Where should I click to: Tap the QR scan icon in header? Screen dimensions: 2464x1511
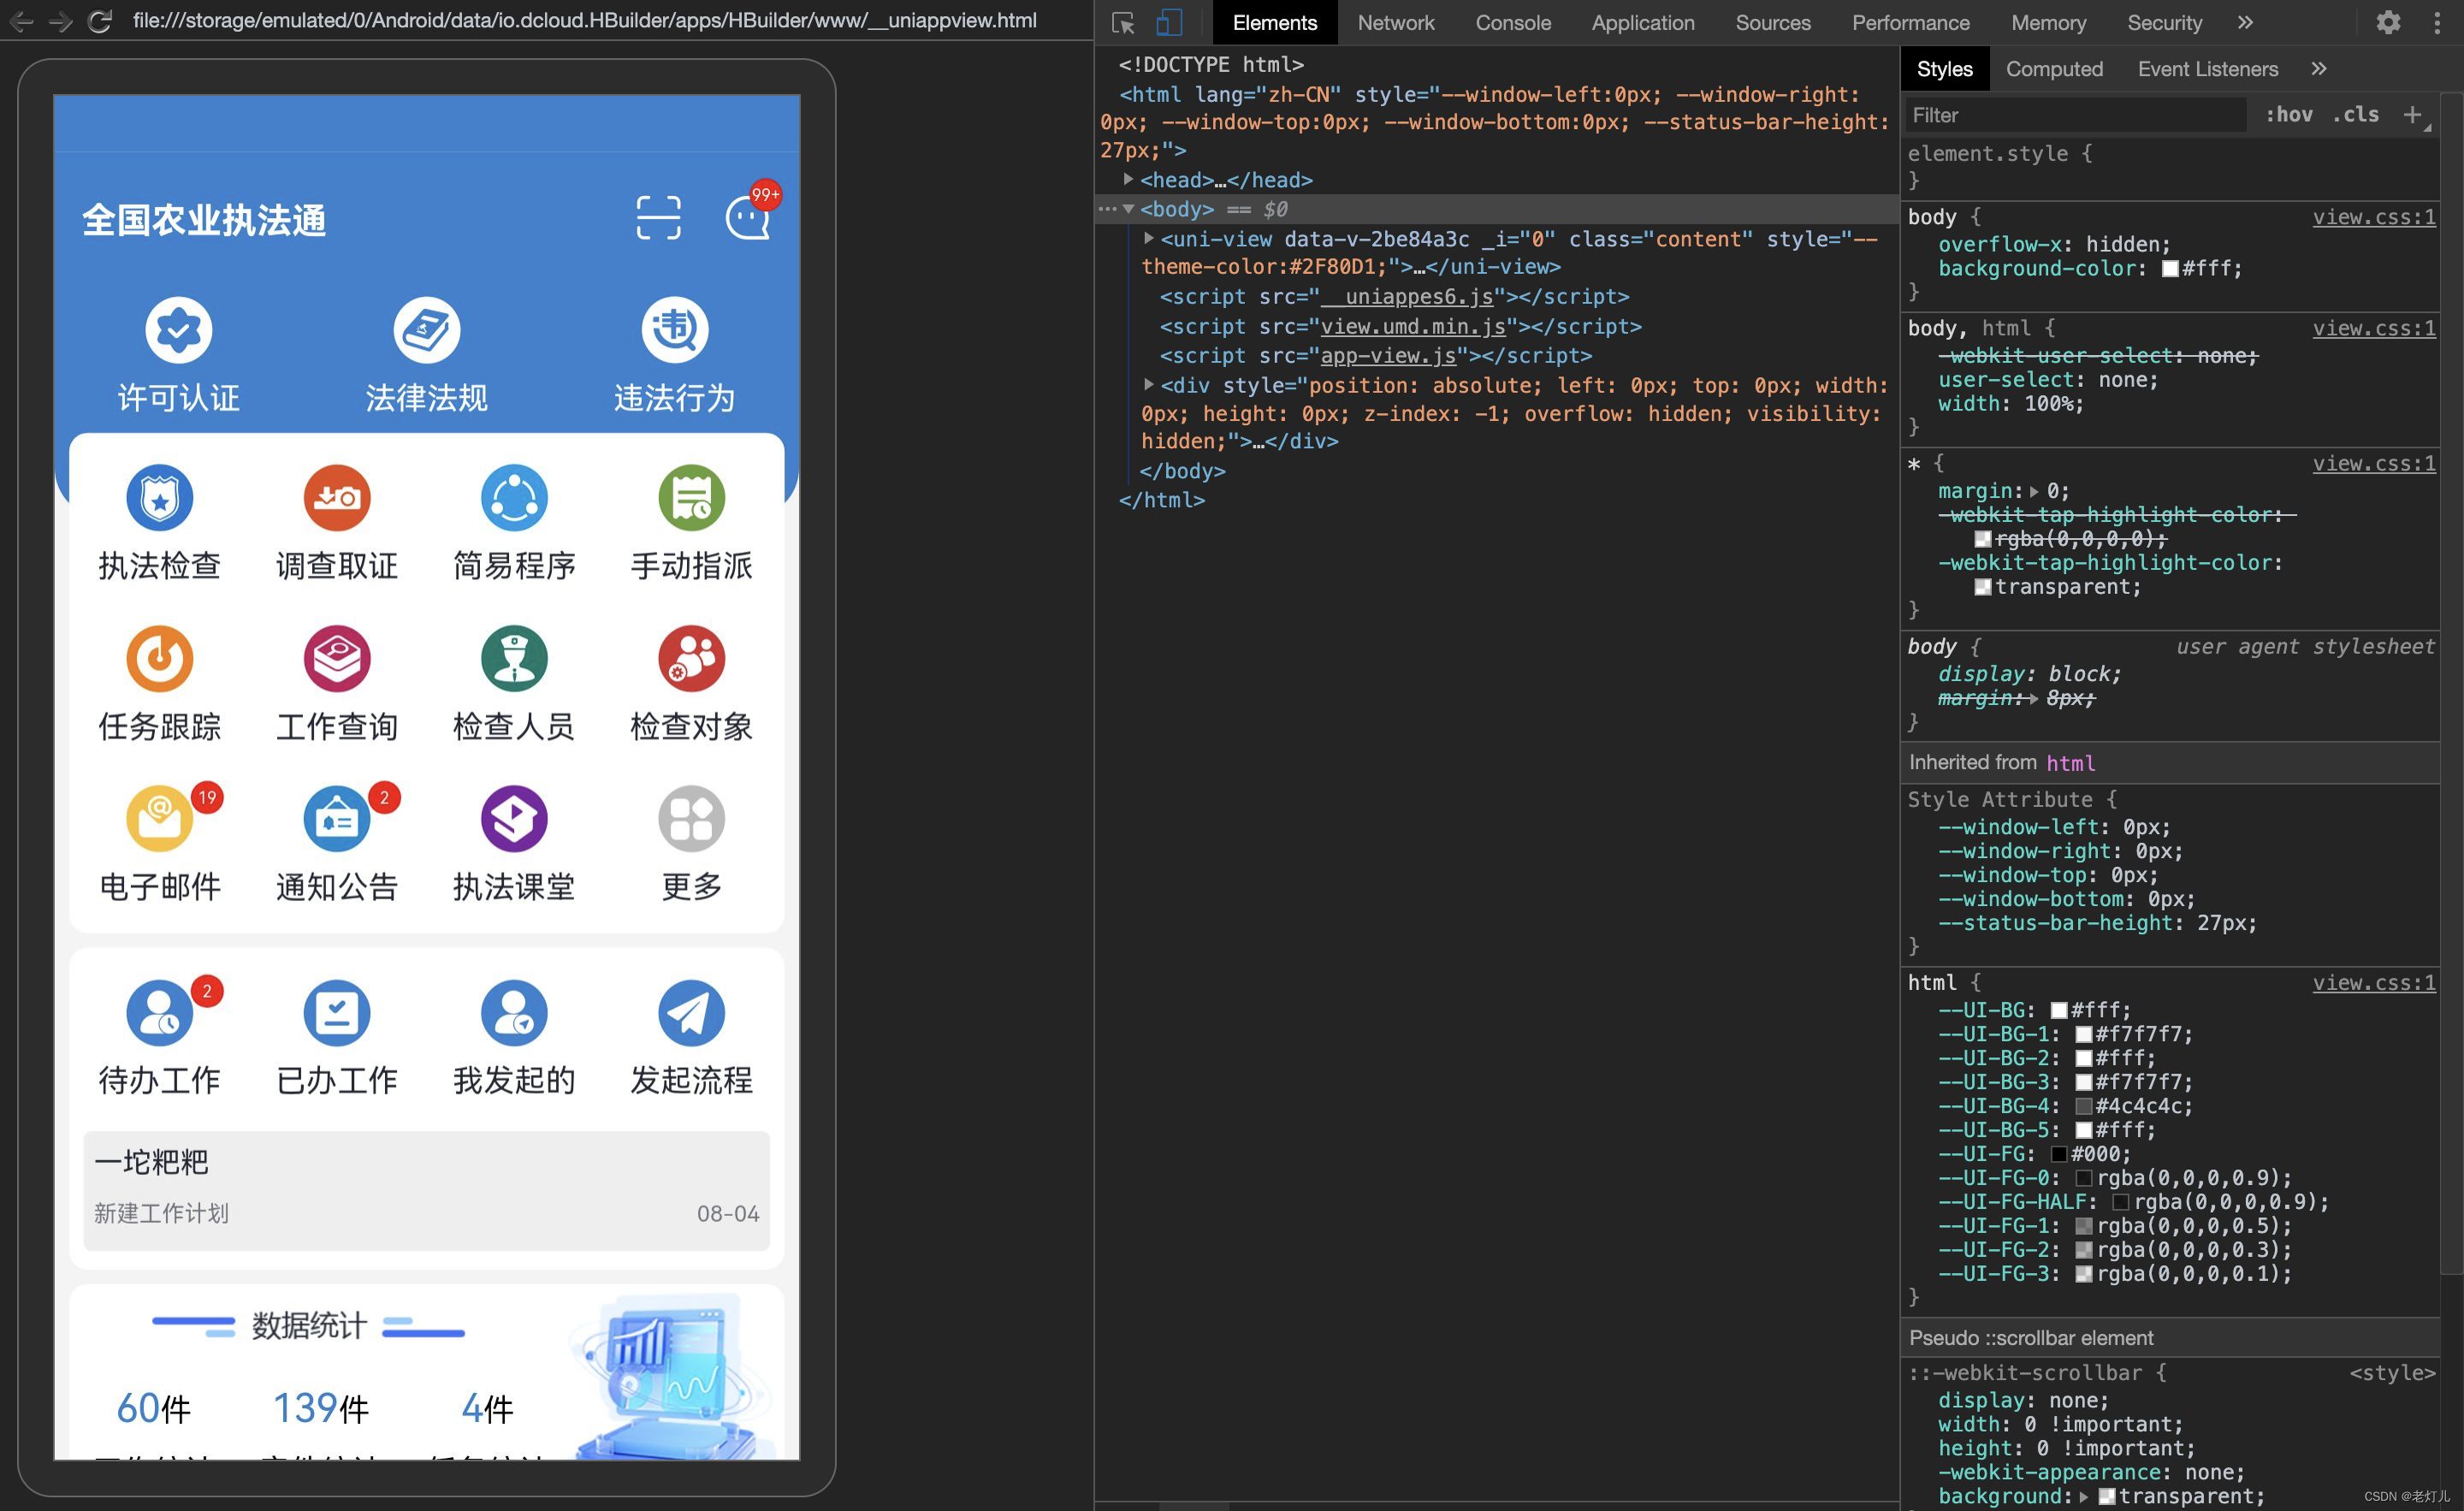(x=658, y=217)
